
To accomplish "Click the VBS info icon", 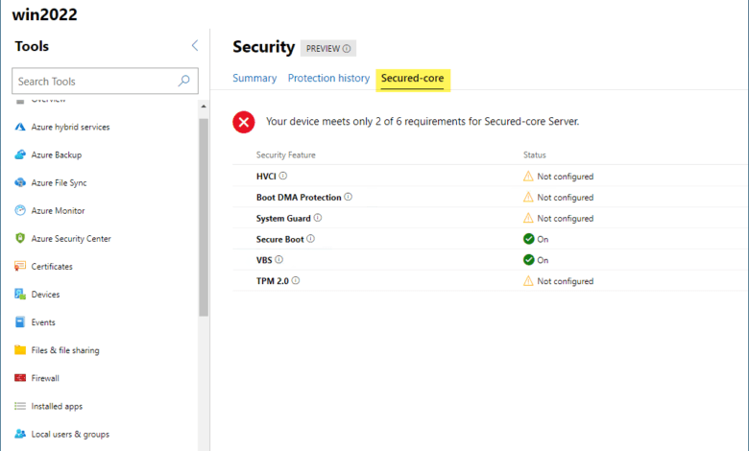I will pos(279,260).
